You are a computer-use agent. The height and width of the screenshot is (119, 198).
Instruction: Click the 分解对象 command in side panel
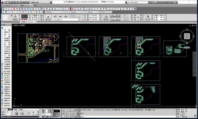pos(7,96)
